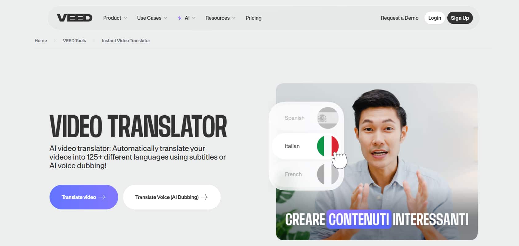Click the Spanish flag icon
The height and width of the screenshot is (246, 519).
[x=328, y=118]
